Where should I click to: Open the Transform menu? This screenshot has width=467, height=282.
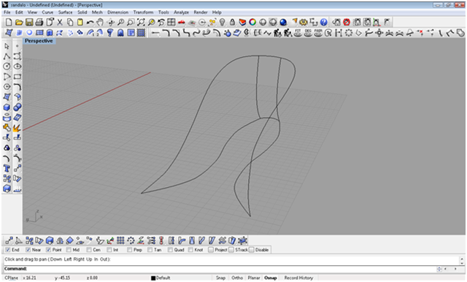pyautogui.click(x=143, y=12)
